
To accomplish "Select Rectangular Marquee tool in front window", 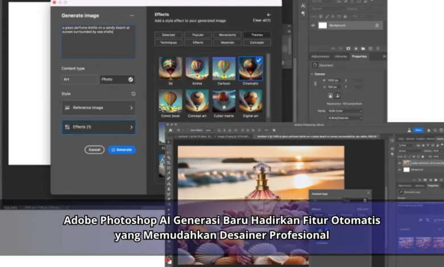I will click(168, 148).
